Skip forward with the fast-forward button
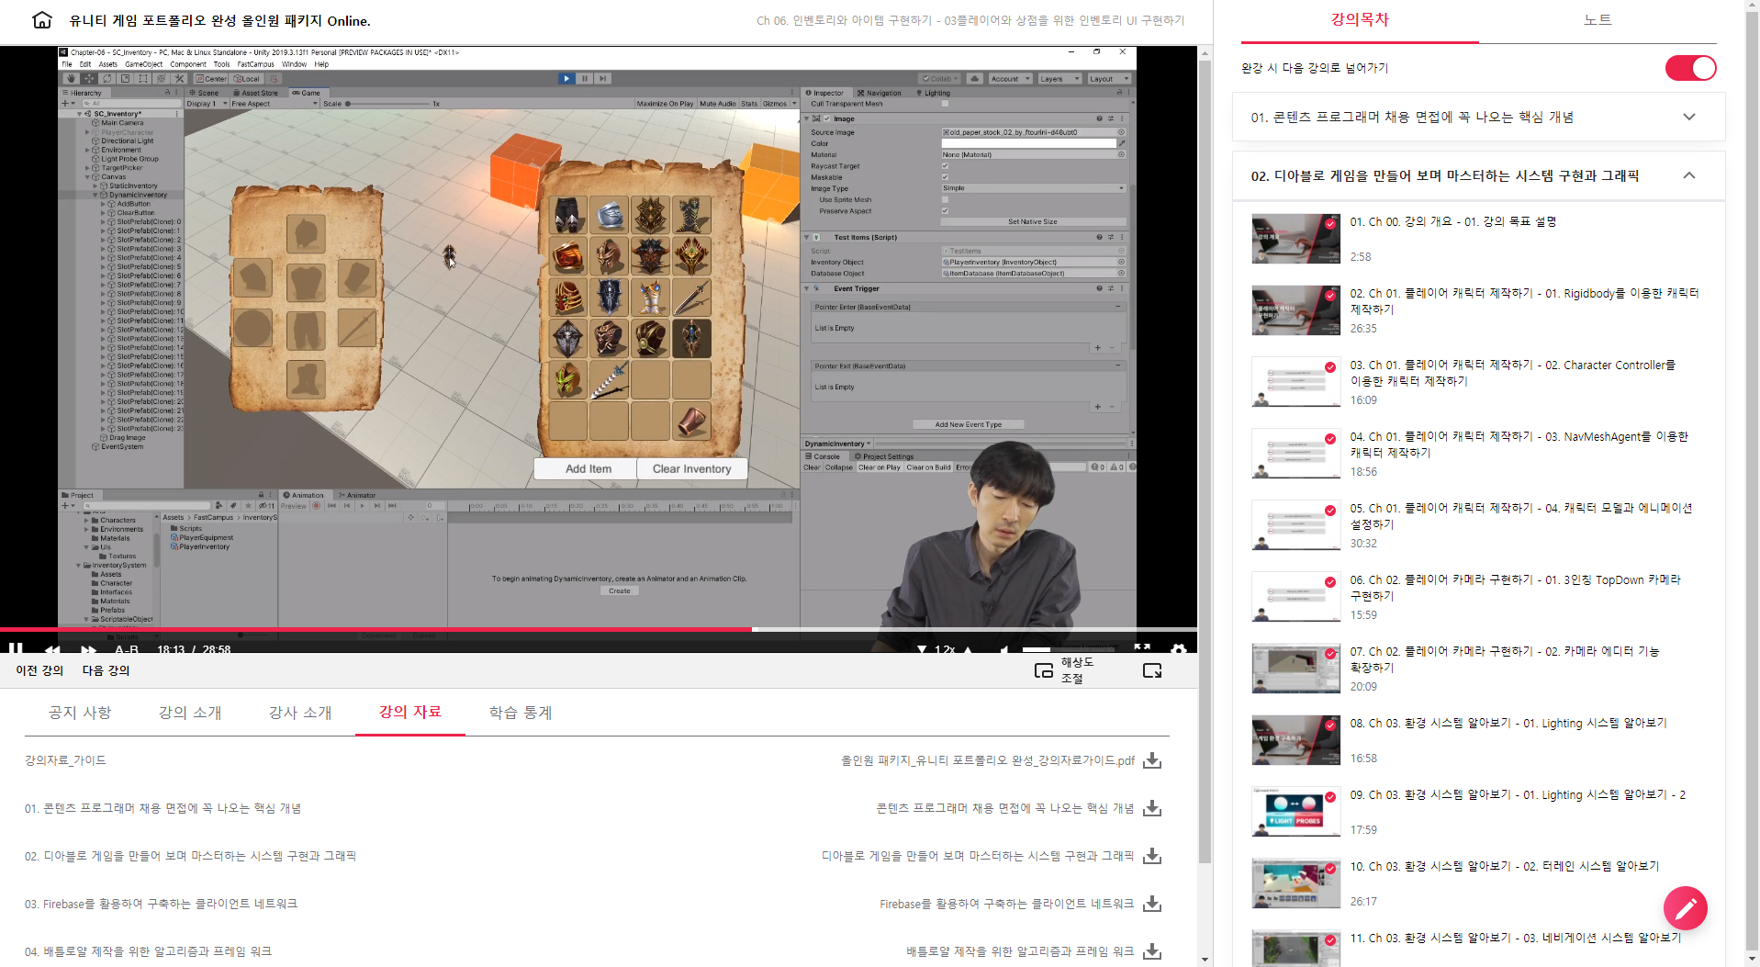This screenshot has width=1760, height=967. click(88, 648)
